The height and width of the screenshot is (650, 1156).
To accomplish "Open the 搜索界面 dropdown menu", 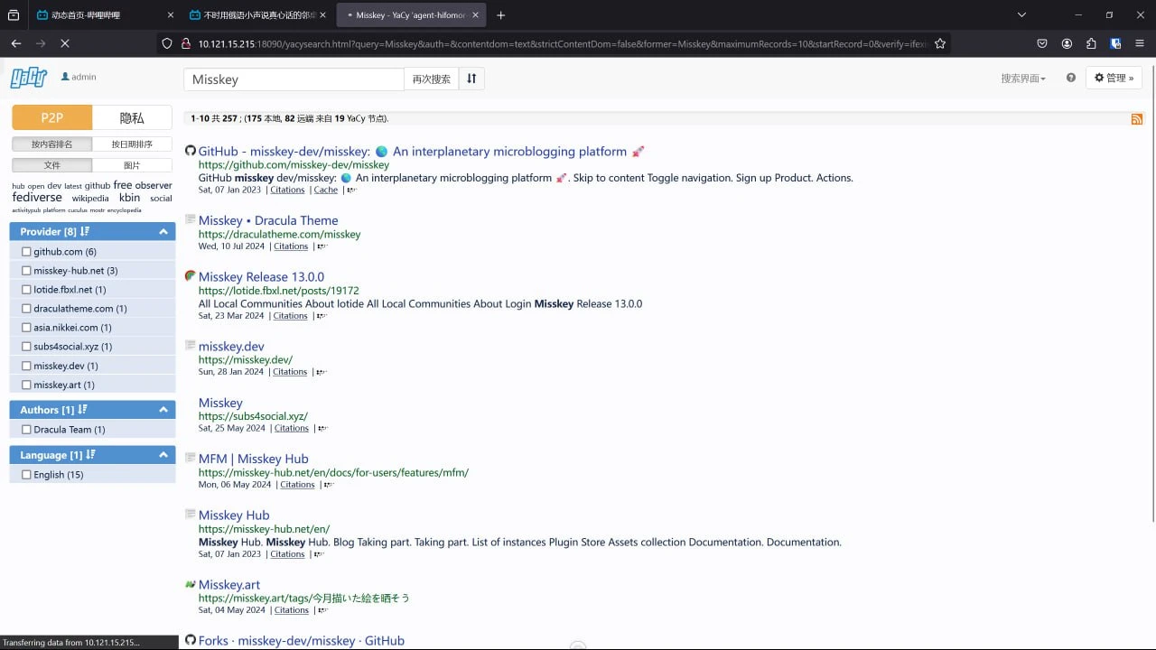I will click(1023, 79).
